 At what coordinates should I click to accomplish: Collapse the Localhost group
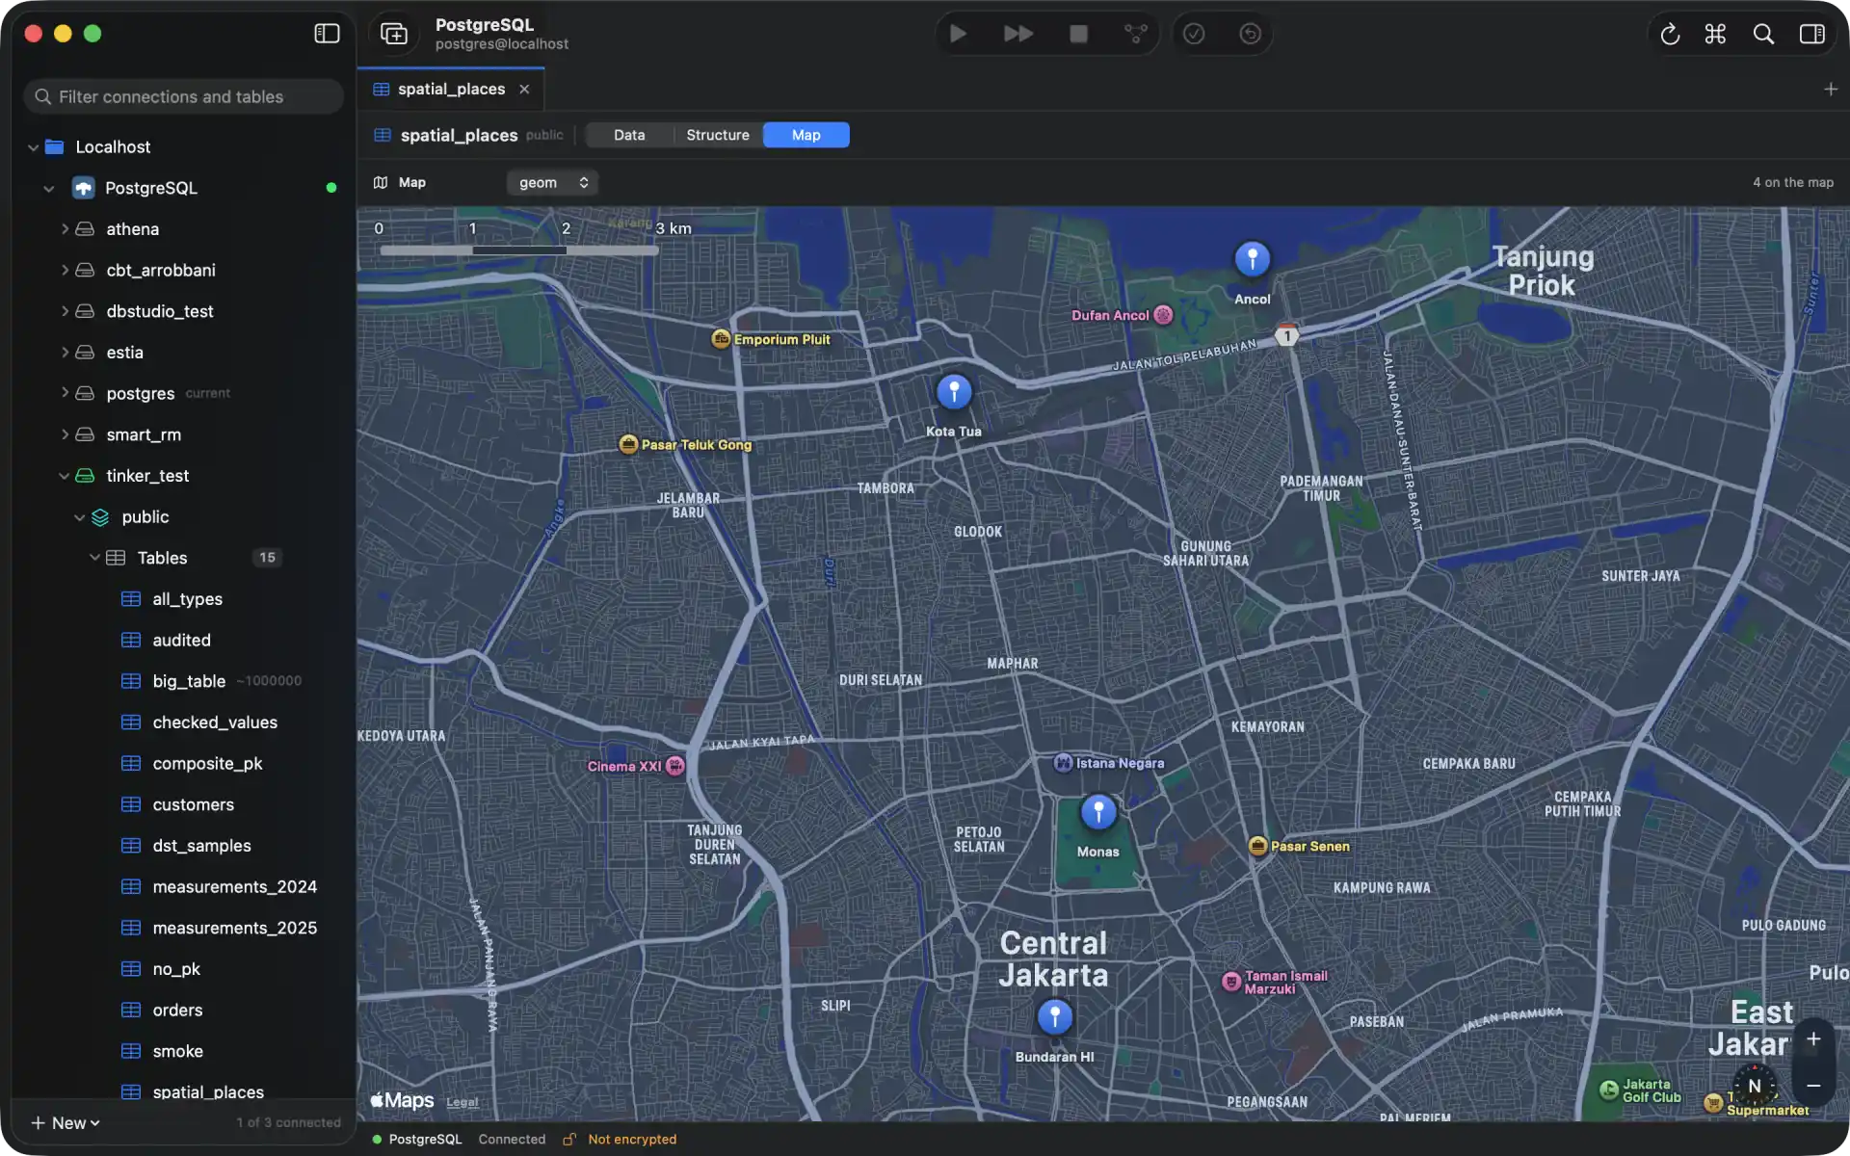point(34,147)
